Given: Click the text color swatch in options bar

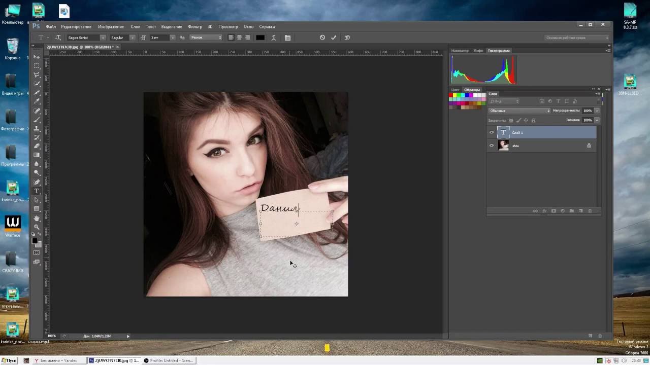Looking at the screenshot, I should 260,38.
